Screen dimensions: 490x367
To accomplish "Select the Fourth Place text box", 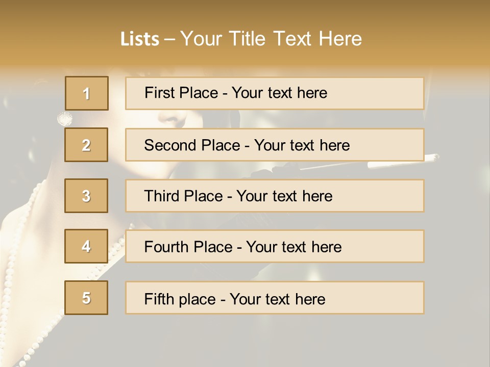I will tap(275, 246).
